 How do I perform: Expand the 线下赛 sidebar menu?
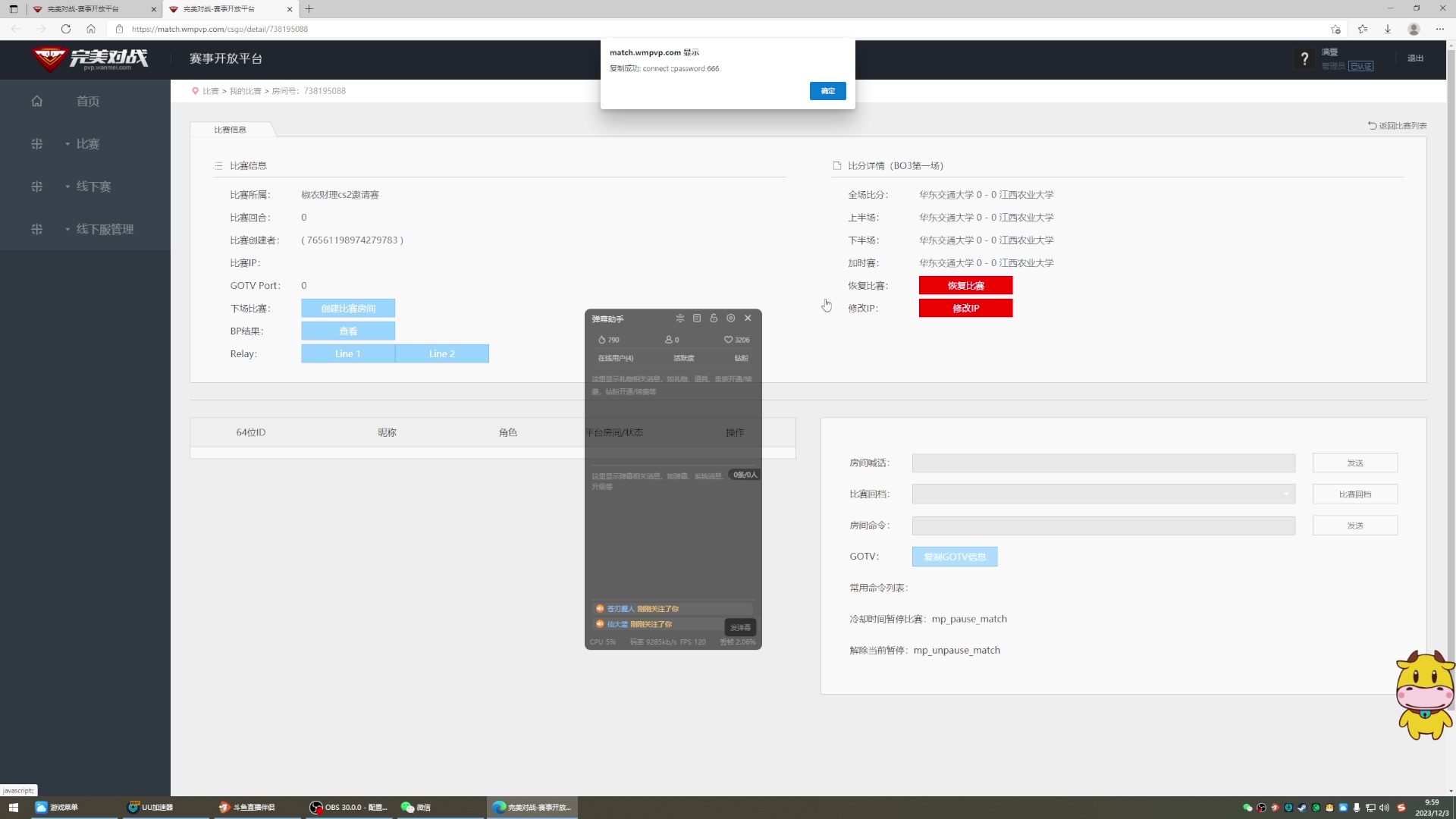coord(85,187)
